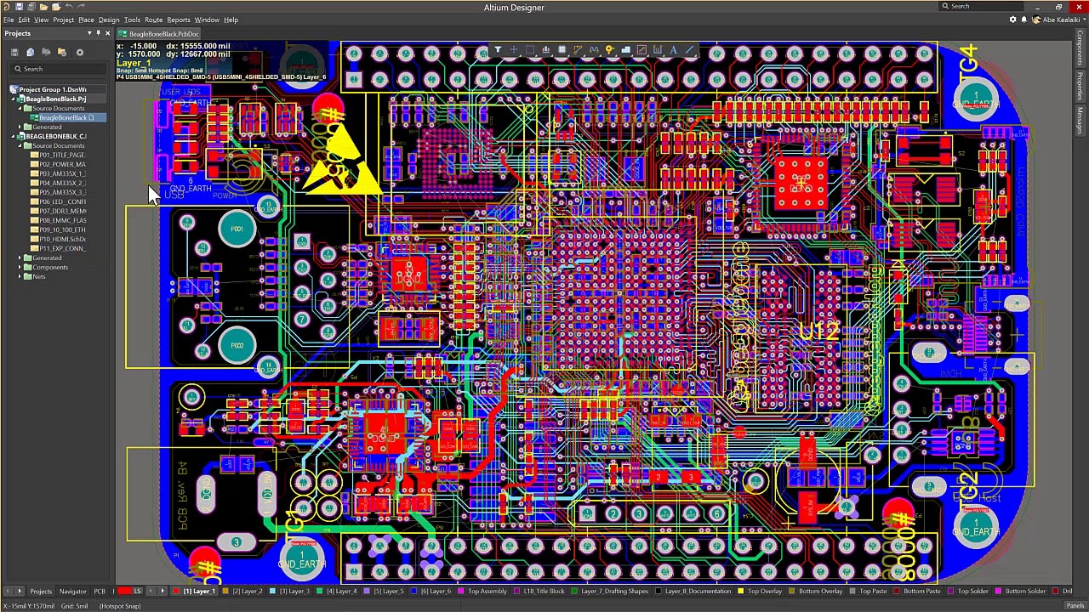The height and width of the screenshot is (612, 1089).
Task: Click the Layer_6 blue color swatch
Action: coord(415,592)
